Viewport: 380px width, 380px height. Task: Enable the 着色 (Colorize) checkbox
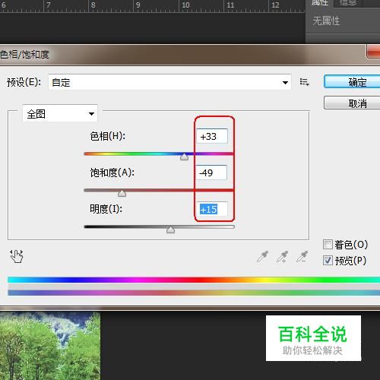(328, 245)
